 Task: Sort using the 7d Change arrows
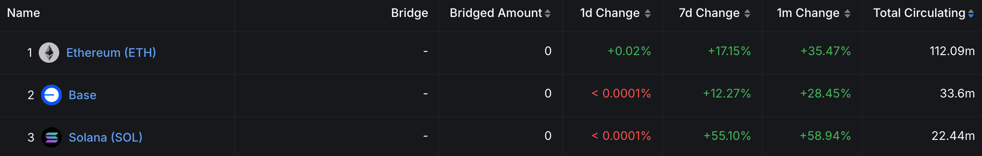pos(747,14)
